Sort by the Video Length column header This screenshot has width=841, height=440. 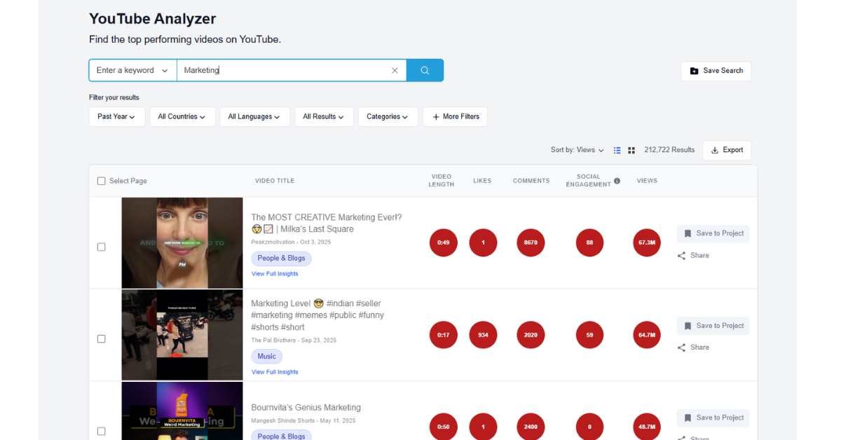[442, 181]
